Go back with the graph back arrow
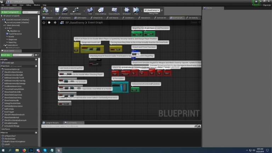This screenshot has width=272, height=153. click(49, 23)
